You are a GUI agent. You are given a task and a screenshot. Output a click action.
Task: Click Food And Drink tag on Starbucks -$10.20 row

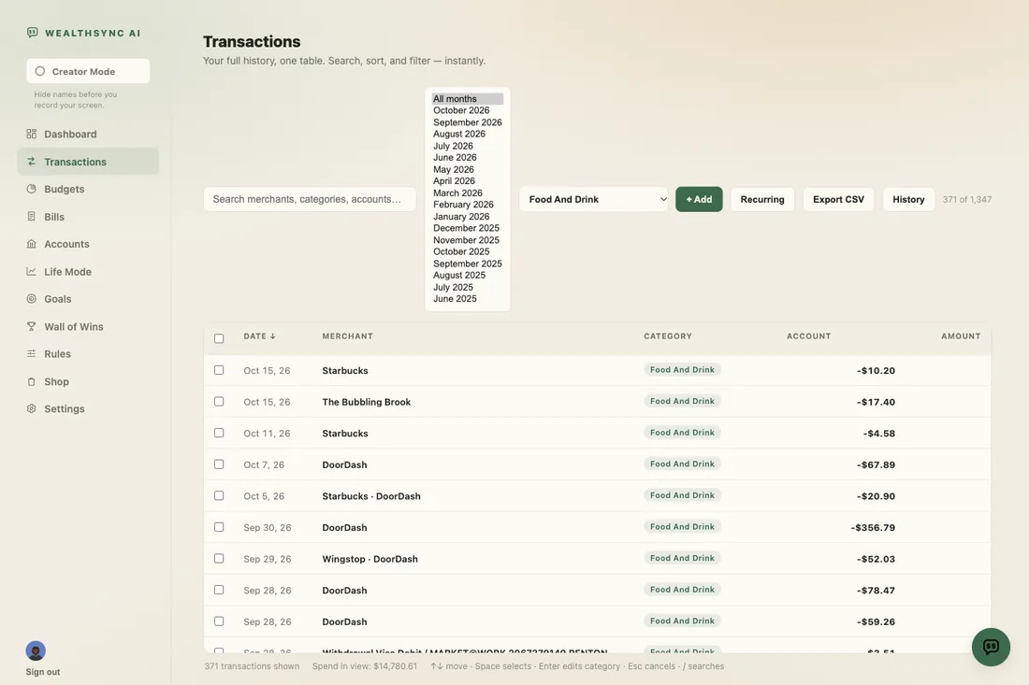(x=682, y=370)
